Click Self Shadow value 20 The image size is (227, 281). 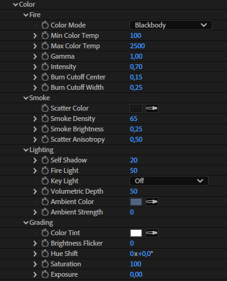click(134, 160)
